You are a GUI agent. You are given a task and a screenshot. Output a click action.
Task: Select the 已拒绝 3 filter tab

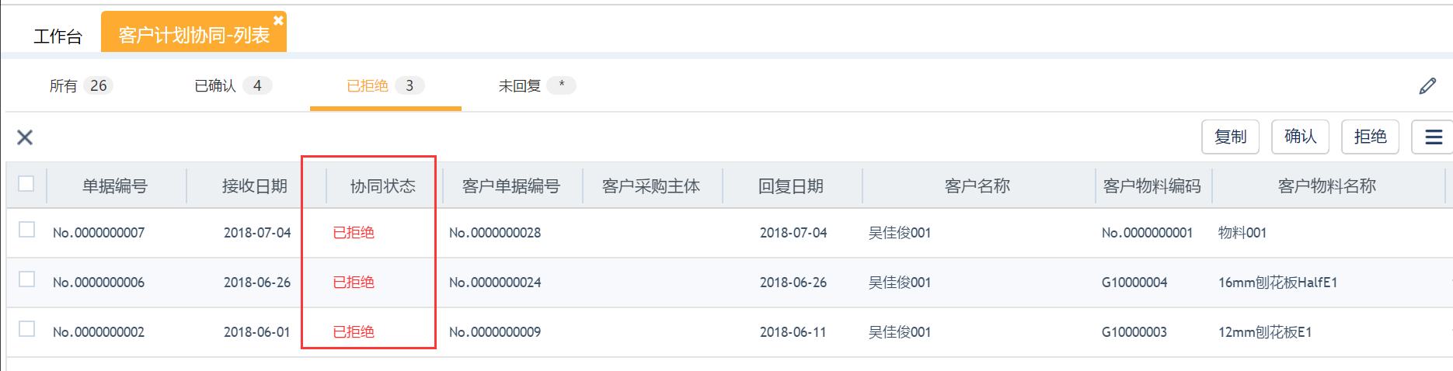pos(385,85)
